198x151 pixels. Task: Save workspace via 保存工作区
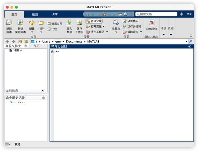[x=79, y=27]
